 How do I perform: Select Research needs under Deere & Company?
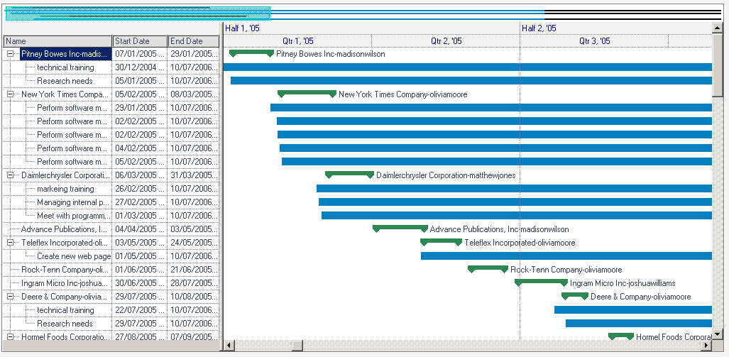(65, 324)
